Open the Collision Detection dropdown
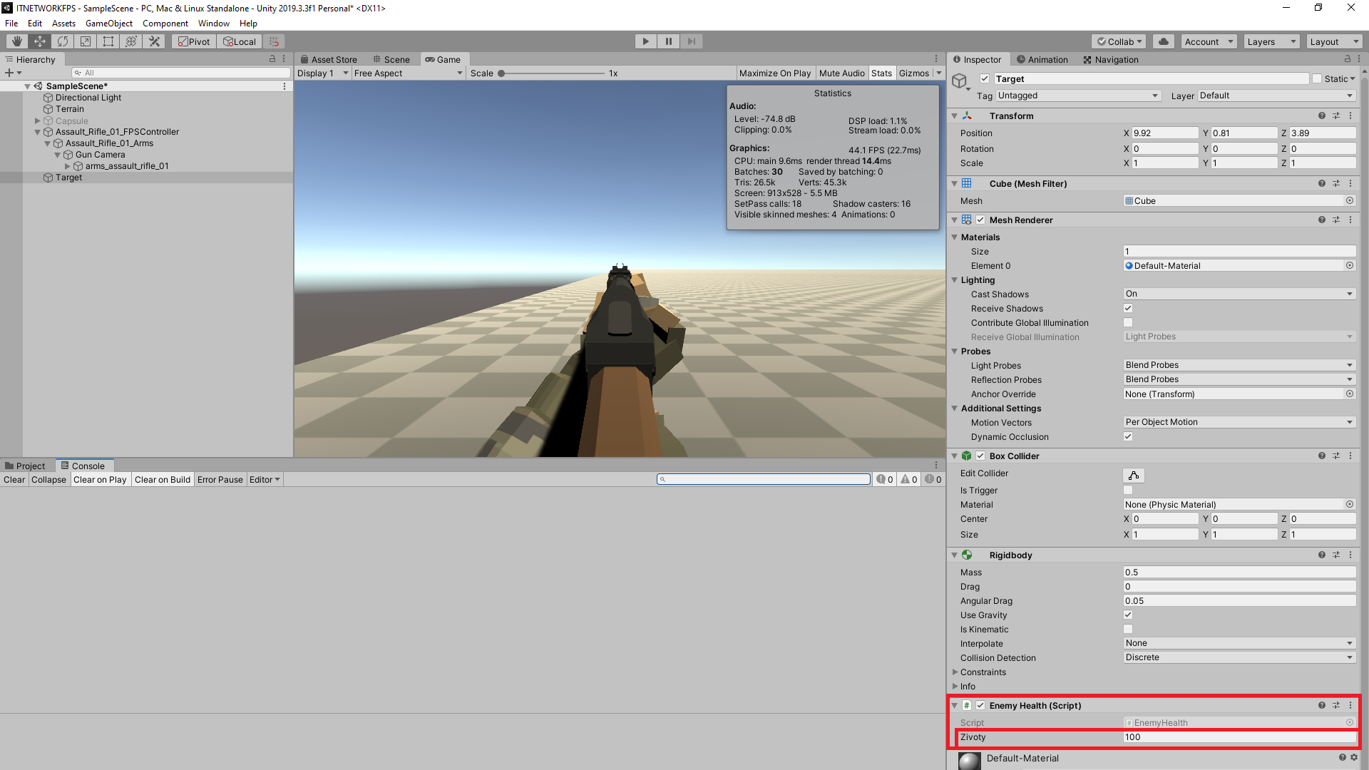The width and height of the screenshot is (1369, 770). coord(1239,657)
